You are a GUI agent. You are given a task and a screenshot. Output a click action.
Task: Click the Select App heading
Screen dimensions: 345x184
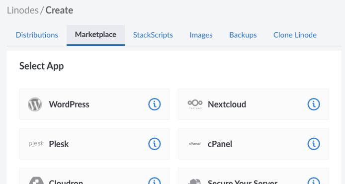tap(42, 66)
